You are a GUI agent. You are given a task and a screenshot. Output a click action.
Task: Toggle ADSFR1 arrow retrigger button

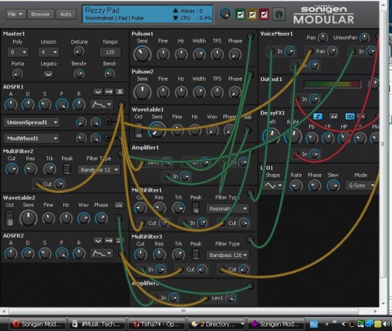coord(108,92)
